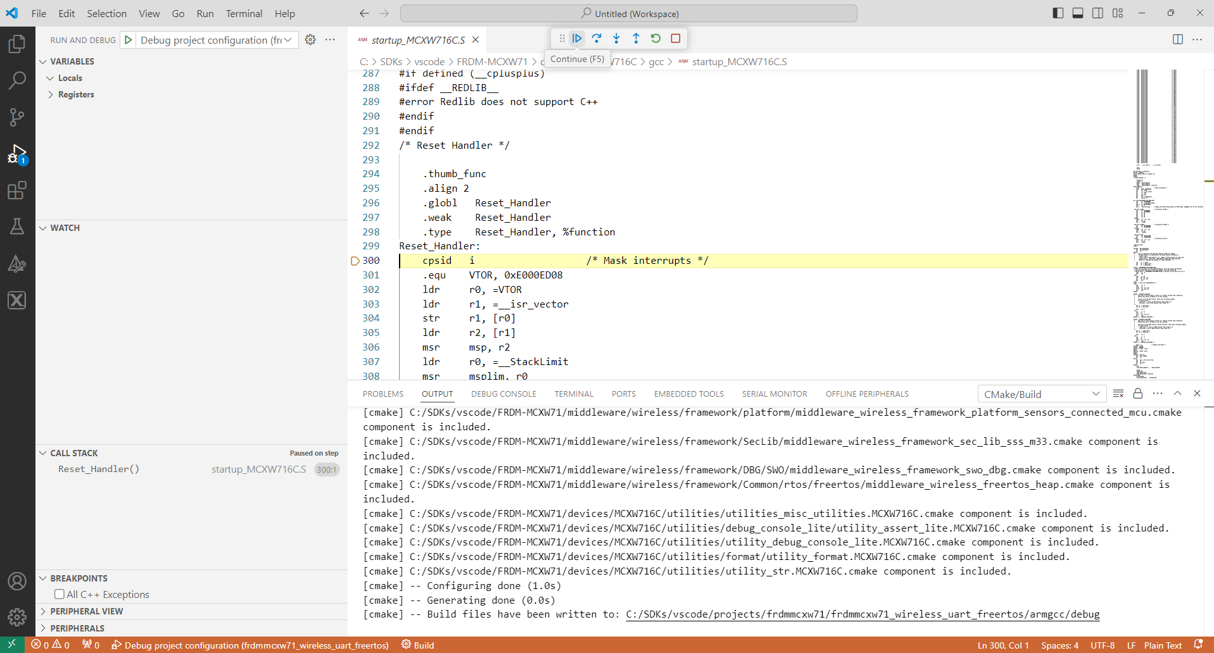Toggle the breakpoint on line 300
The width and height of the screenshot is (1214, 653).
[x=354, y=260]
